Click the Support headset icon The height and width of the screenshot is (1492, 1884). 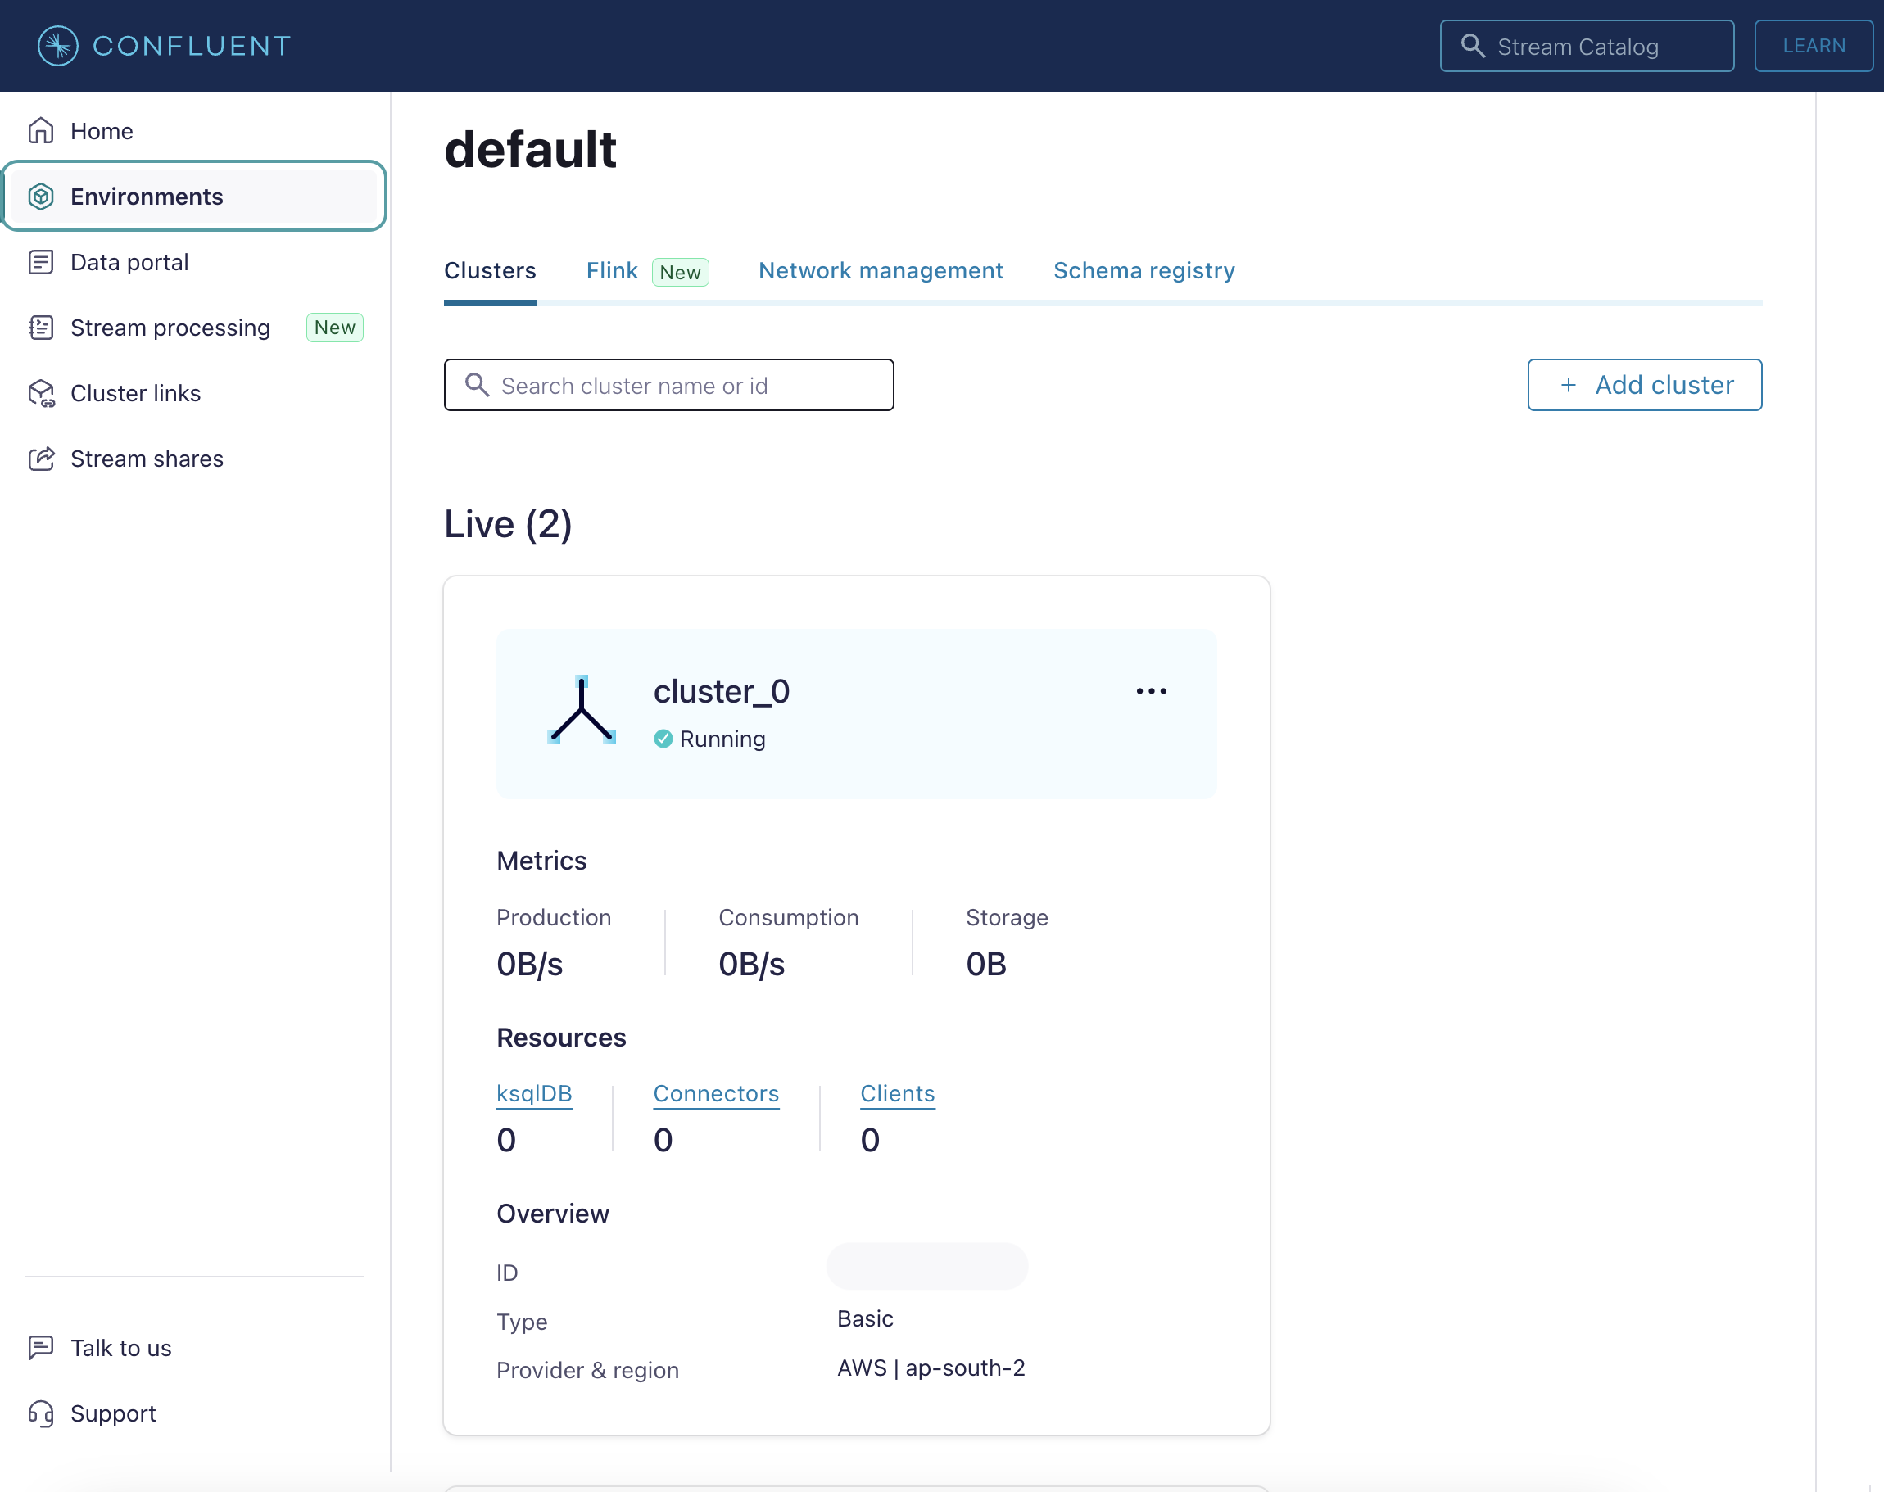[41, 1413]
